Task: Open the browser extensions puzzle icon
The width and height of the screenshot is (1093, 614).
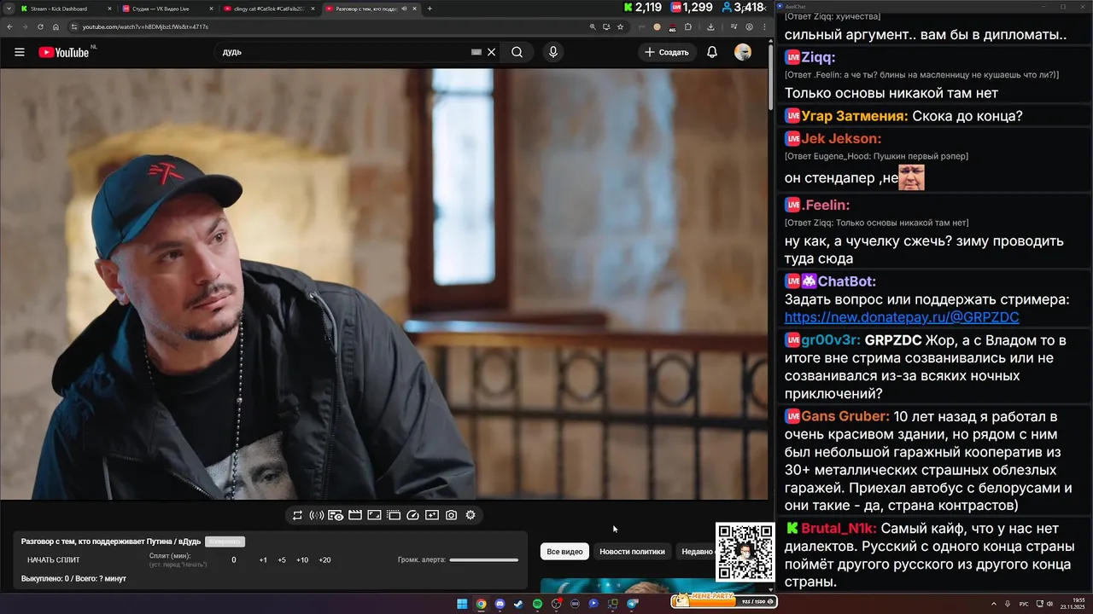Action: [x=688, y=26]
